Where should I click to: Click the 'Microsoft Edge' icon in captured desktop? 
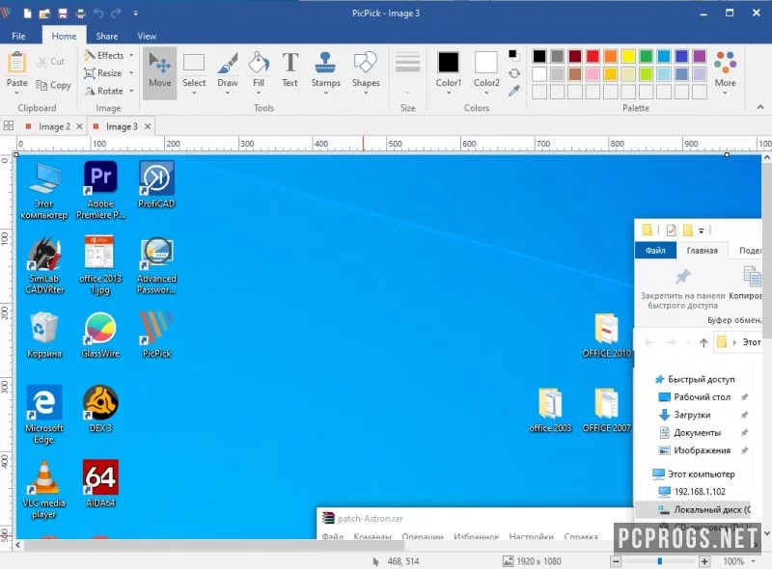click(x=43, y=415)
